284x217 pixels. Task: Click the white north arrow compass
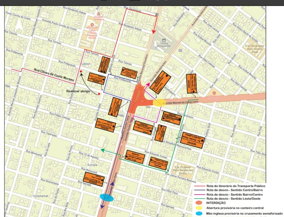coord(19,25)
